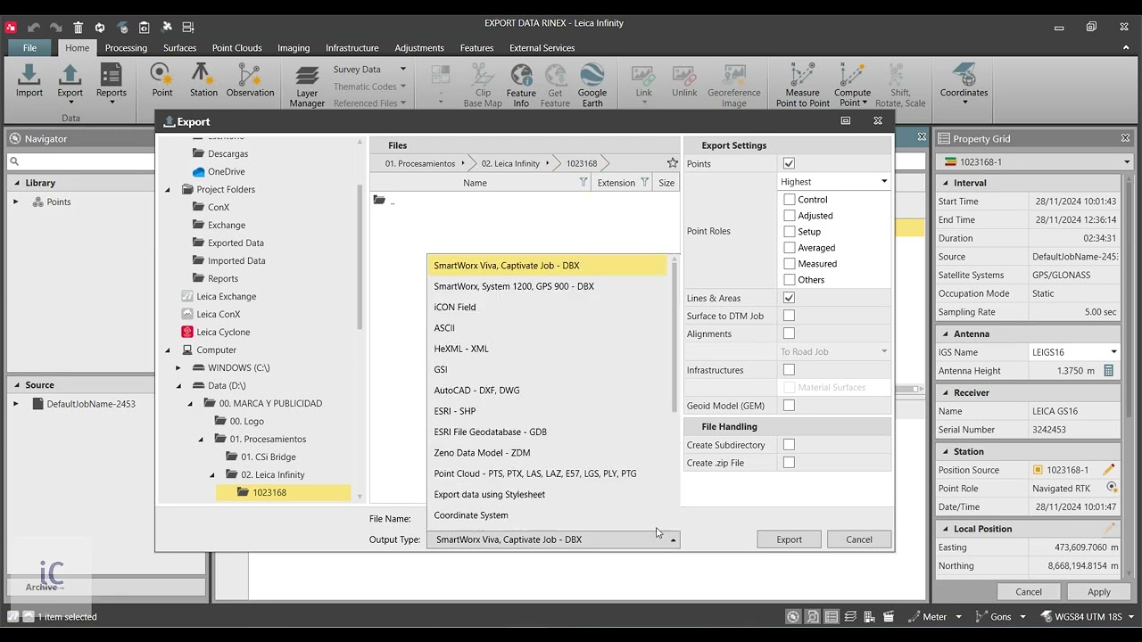Screen dimensions: 1142x642
Task: Navigate to 02. Leica Infinity breadcrumb
Action: pyautogui.click(x=510, y=163)
